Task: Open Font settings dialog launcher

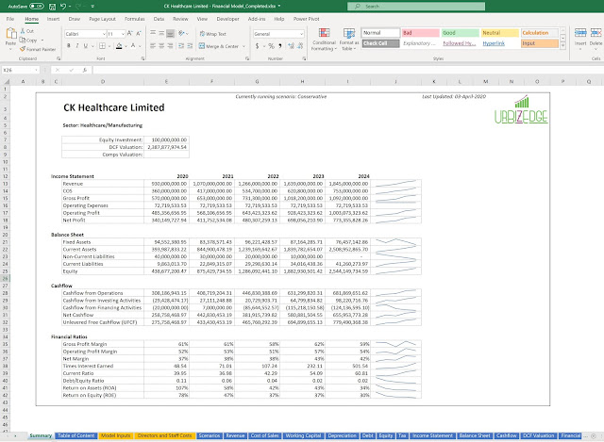Action: tap(143, 58)
